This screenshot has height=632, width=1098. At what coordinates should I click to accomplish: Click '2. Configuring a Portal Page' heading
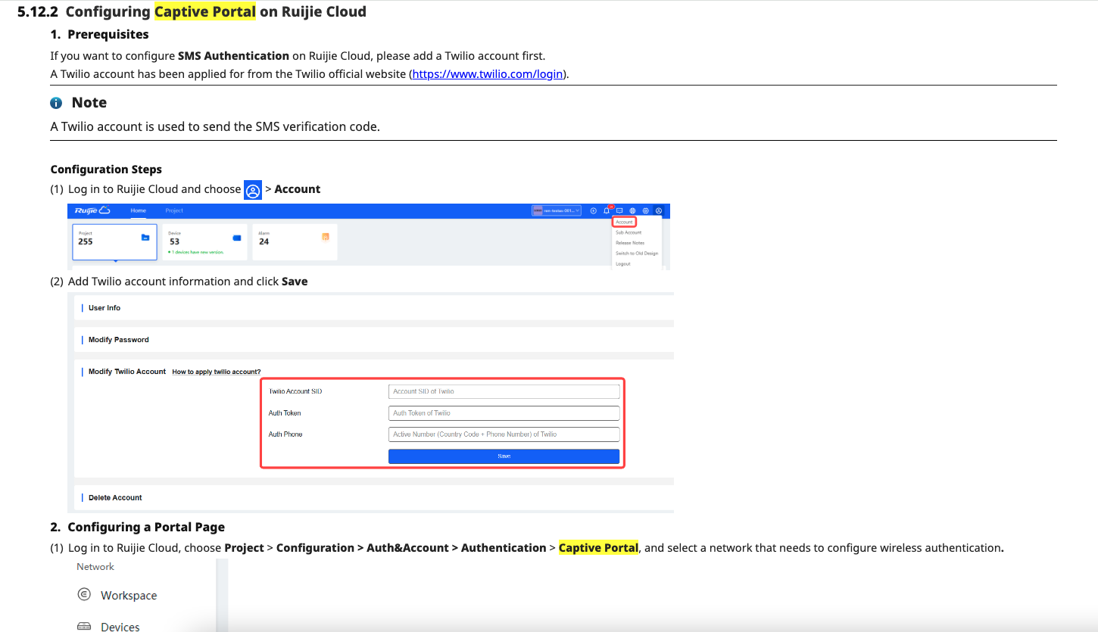click(x=137, y=527)
